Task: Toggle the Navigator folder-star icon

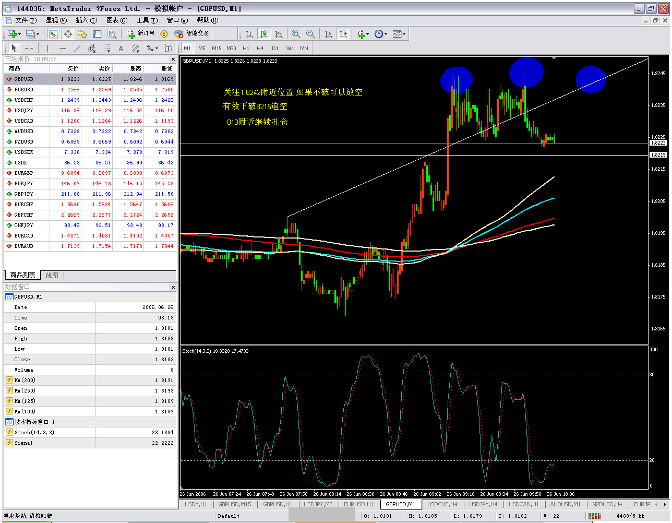Action: coord(82,34)
